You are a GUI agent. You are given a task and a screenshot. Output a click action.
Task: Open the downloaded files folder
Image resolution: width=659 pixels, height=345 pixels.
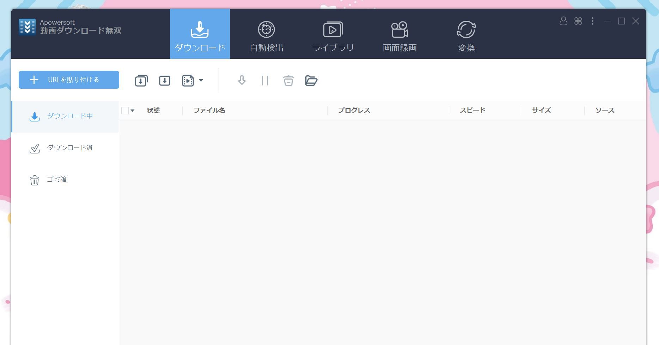point(311,80)
